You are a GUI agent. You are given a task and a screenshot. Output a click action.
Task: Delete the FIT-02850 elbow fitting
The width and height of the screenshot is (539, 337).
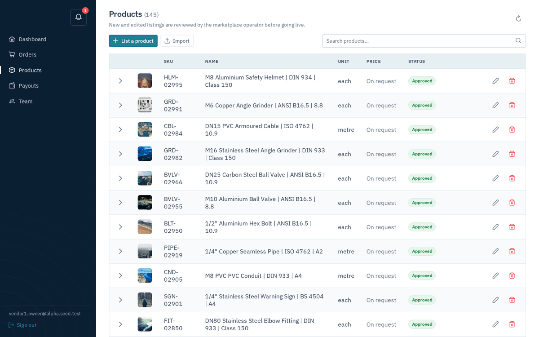click(x=512, y=324)
